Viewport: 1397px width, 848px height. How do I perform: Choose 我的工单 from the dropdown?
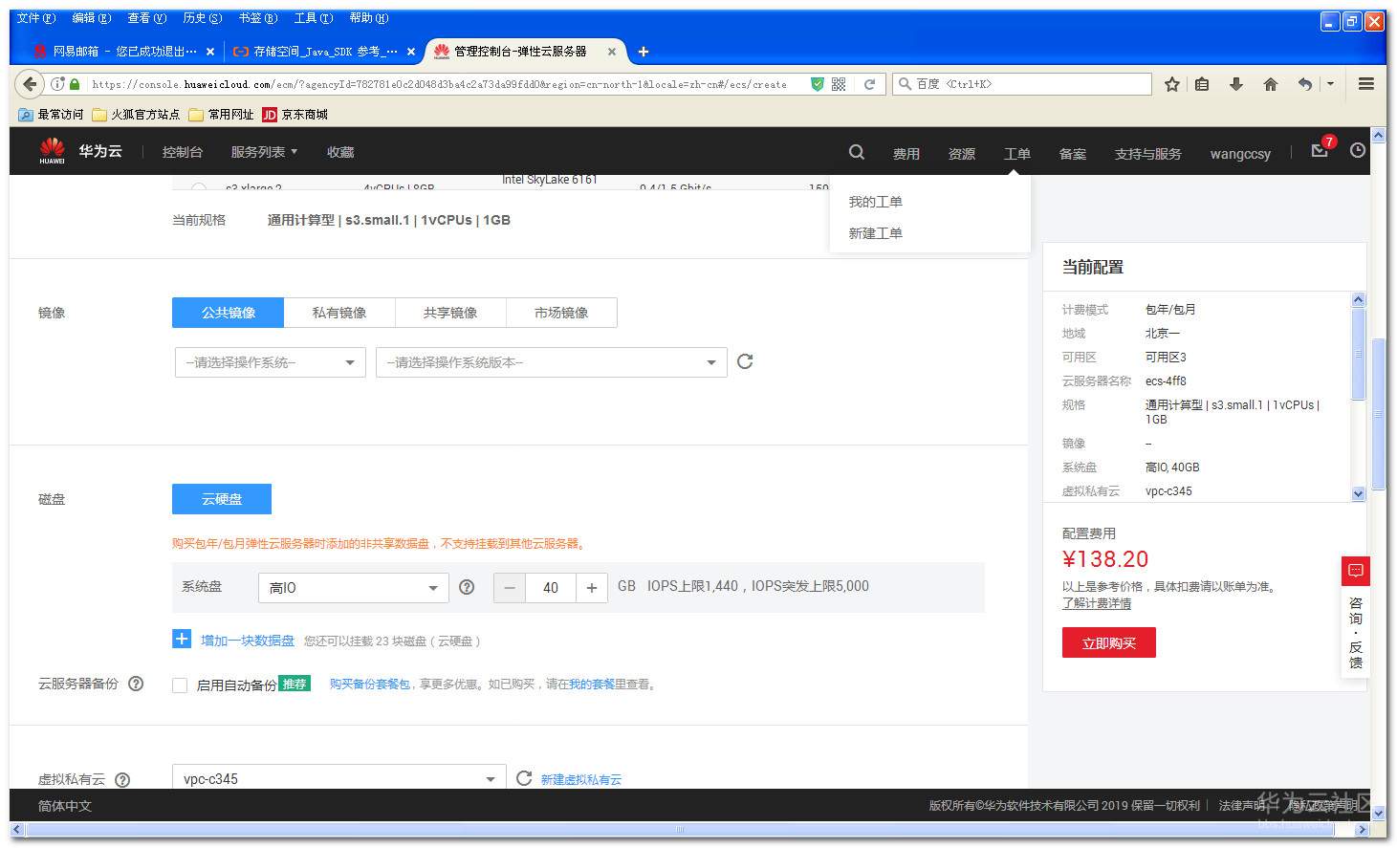[x=876, y=202]
